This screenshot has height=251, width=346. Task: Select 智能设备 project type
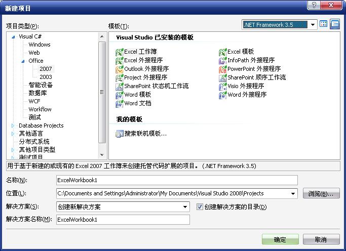coord(41,85)
